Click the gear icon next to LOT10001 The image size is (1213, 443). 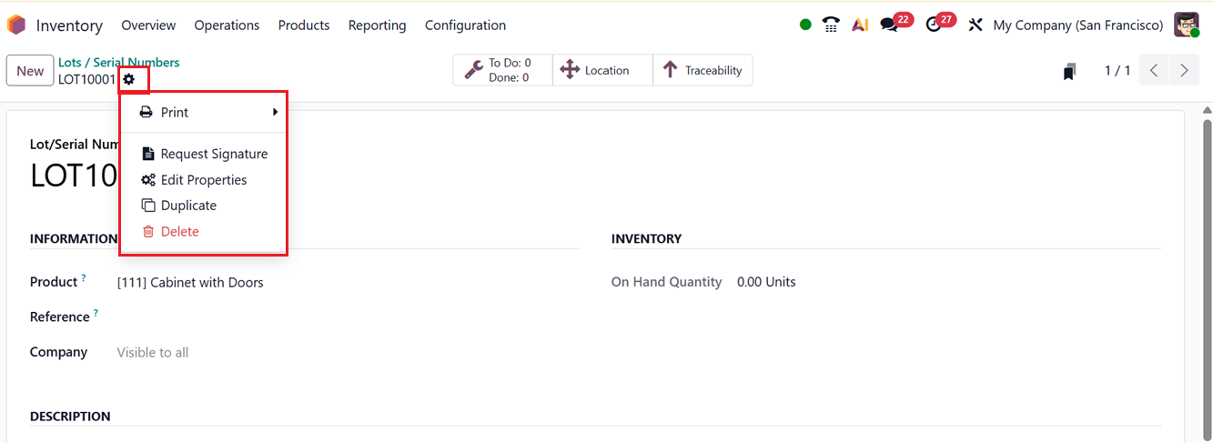(129, 79)
